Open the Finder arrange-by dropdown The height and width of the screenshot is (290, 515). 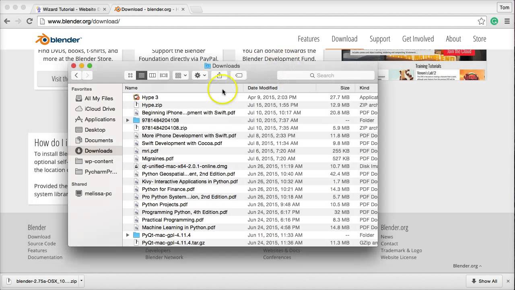click(x=181, y=75)
